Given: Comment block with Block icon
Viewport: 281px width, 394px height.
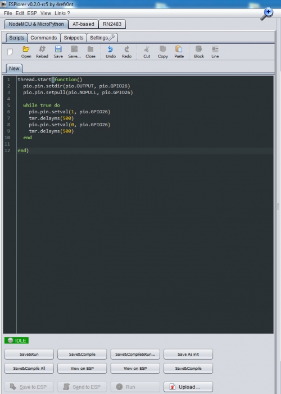Looking at the screenshot, I should click(x=199, y=52).
